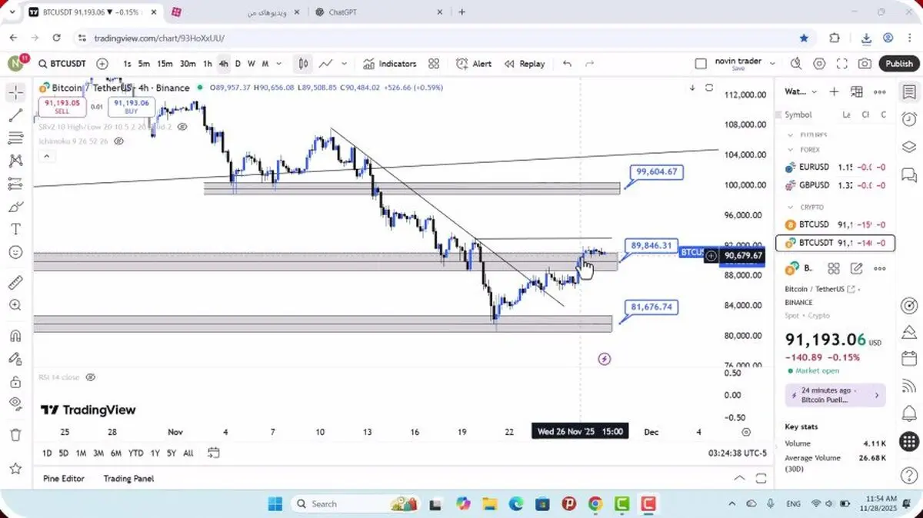
Task: Click the SELL 91,193.05 button
Action: 62,107
